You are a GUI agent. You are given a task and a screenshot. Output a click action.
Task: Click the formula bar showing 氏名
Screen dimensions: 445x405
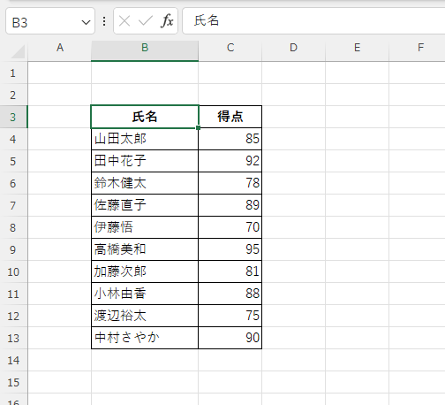[x=313, y=21]
